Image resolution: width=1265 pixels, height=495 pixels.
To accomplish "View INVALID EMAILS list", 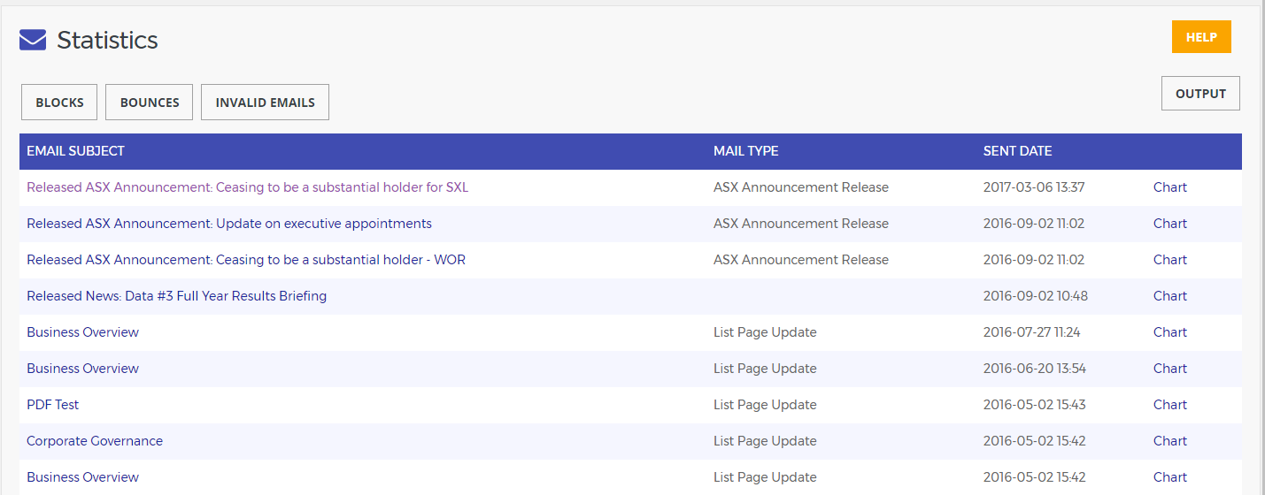I will click(x=265, y=103).
